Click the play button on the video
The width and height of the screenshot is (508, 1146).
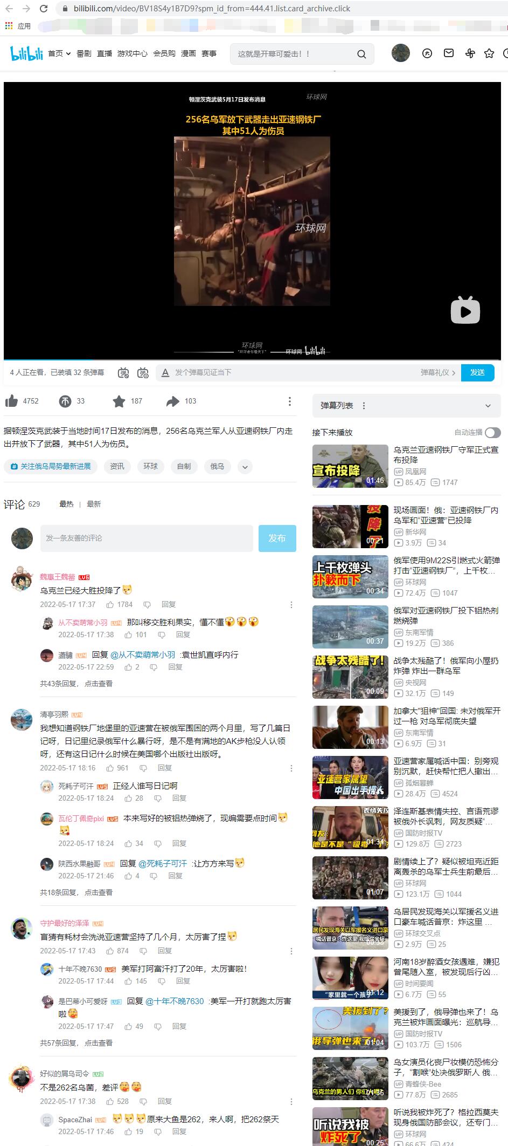pos(465,310)
